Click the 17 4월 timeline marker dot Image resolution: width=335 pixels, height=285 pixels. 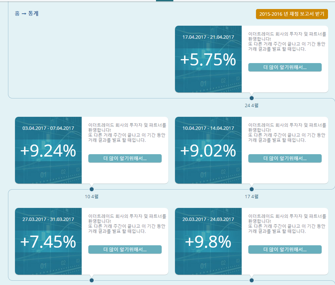point(252,189)
